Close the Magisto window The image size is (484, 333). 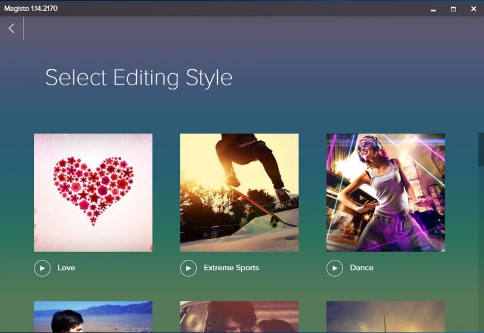pos(474,9)
